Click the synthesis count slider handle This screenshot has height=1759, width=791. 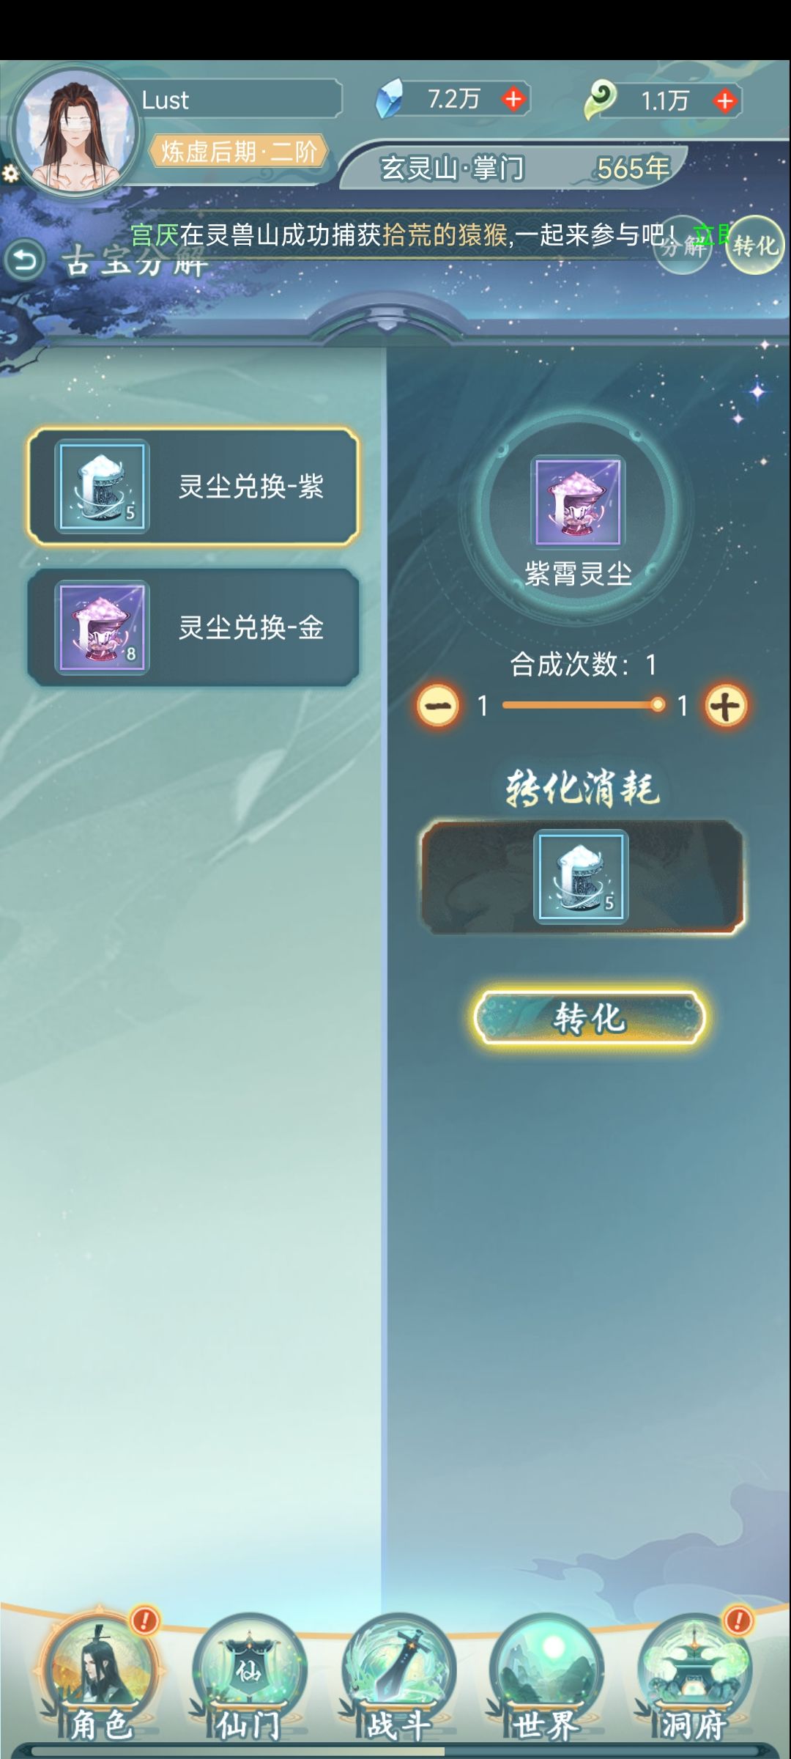coord(658,705)
